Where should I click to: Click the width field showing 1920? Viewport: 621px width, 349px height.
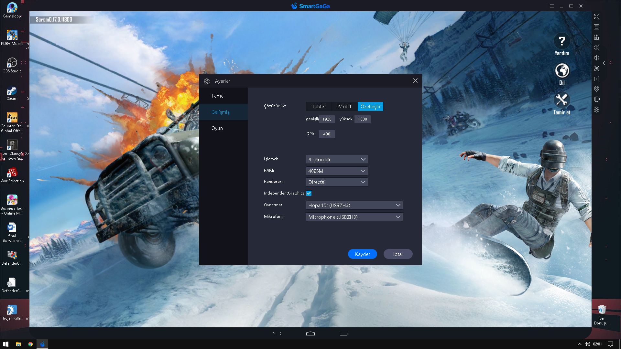pyautogui.click(x=327, y=119)
